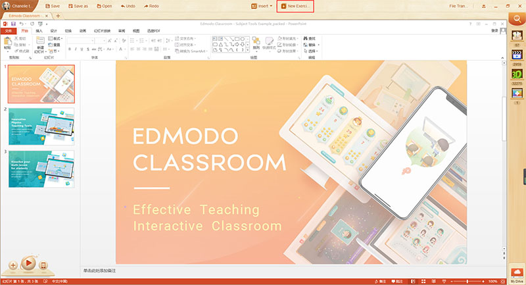Toggle strikethrough (abc) formatting

[94, 49]
